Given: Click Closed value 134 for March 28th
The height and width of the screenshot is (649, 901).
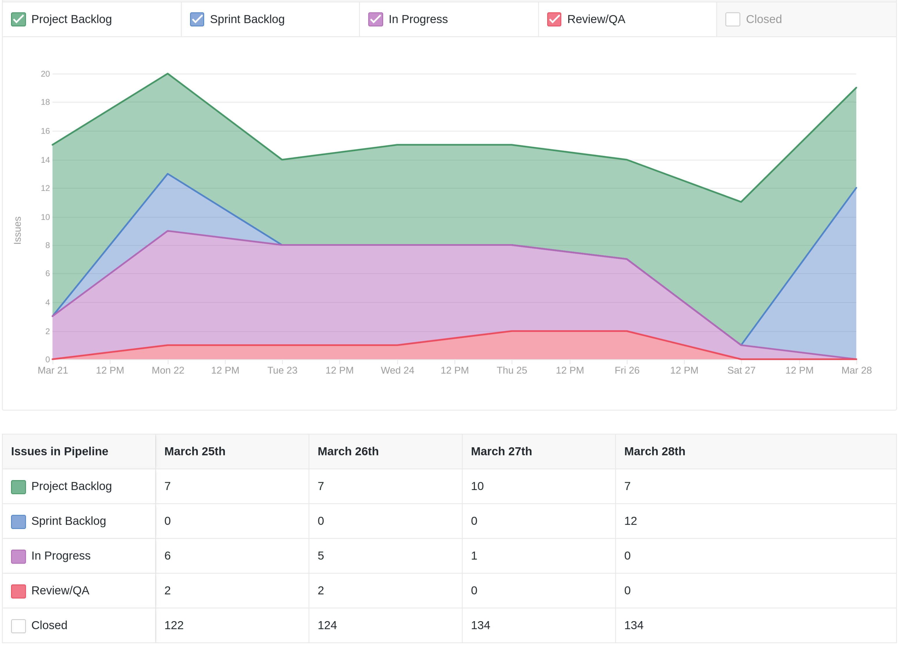Looking at the screenshot, I should pos(634,625).
